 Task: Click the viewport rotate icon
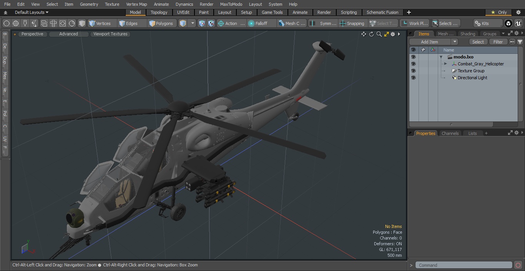(371, 34)
